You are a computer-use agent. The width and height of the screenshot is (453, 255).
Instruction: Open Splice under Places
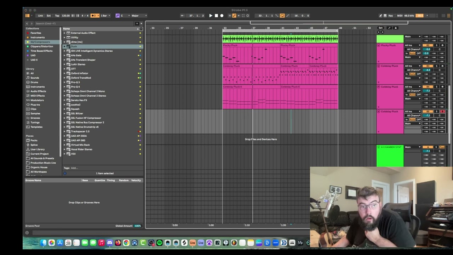(x=34, y=145)
